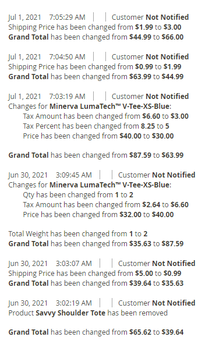This screenshot has width=223, height=351.
Task: Select the Shipping Price $1.99 to $3.00 line
Action: pos(95,27)
